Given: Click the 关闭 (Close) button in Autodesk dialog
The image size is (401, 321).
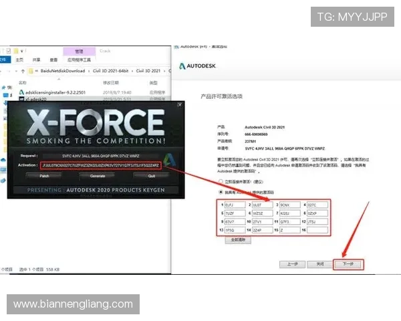Looking at the screenshot, I should pyautogui.click(x=320, y=264).
